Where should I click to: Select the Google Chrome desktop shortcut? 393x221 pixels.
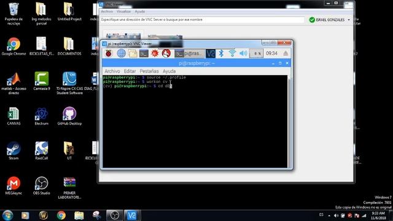14,46
